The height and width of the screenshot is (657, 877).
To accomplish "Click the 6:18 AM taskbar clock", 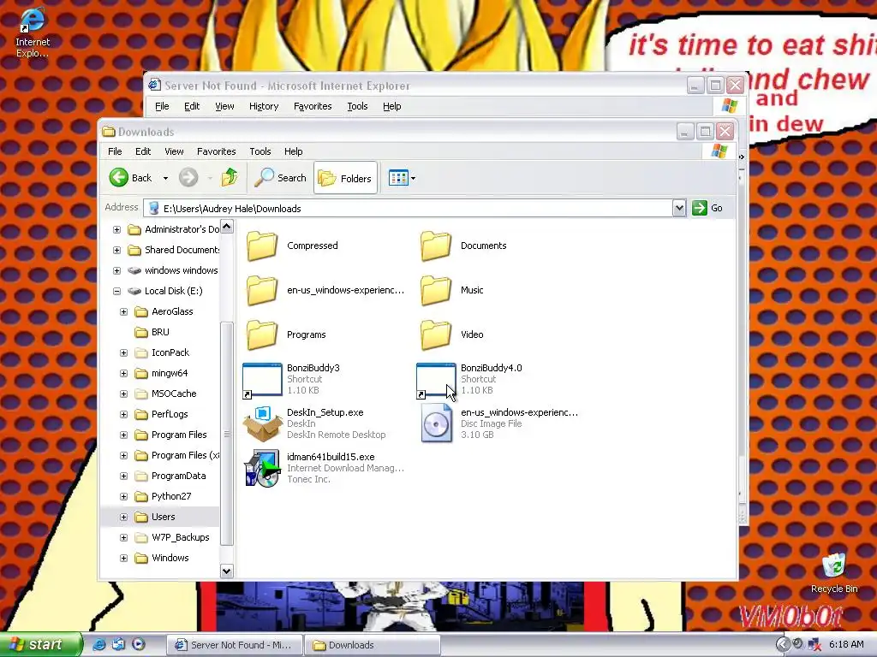I will (846, 645).
